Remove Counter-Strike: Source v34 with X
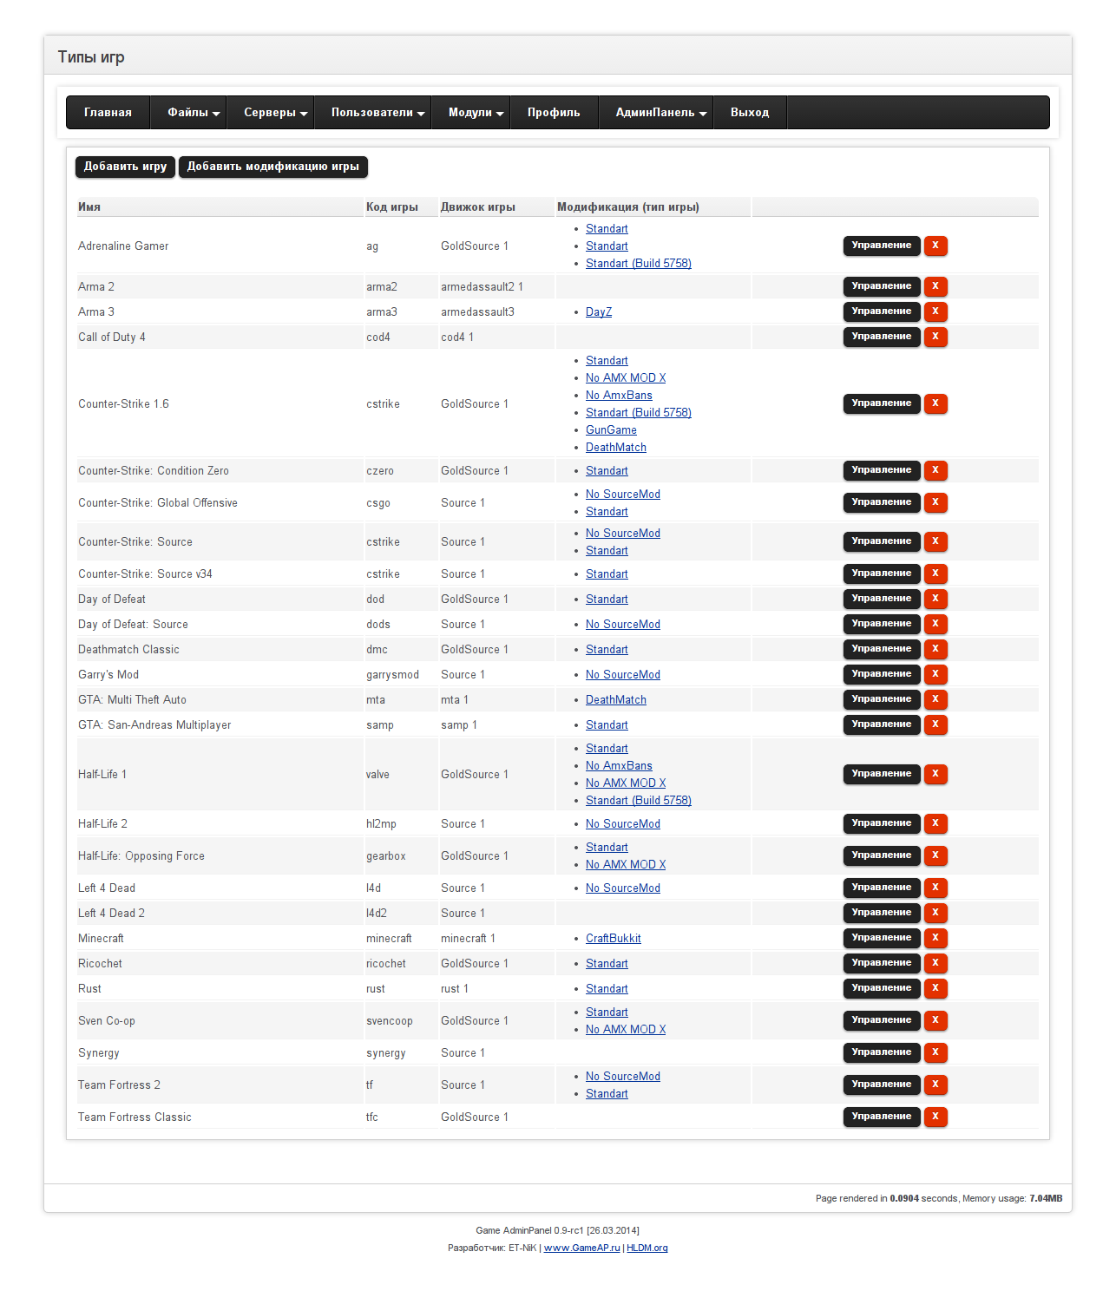The width and height of the screenshot is (1116, 1291). pyautogui.click(x=935, y=573)
